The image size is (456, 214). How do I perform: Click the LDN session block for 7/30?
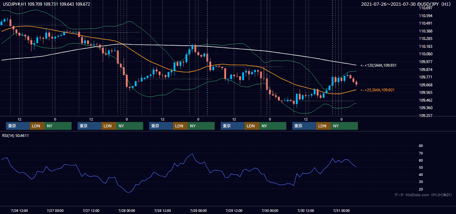click(x=324, y=126)
